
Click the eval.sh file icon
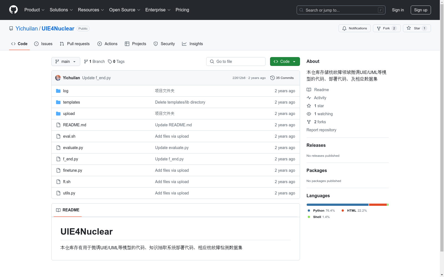pos(58,136)
